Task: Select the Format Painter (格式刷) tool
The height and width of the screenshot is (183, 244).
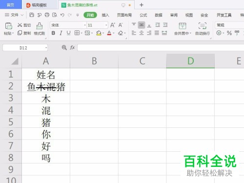Action: coord(40,29)
